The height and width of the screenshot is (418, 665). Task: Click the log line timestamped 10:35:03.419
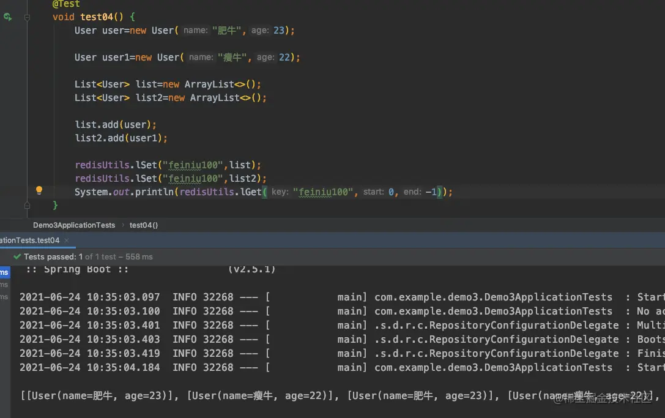tap(342, 353)
